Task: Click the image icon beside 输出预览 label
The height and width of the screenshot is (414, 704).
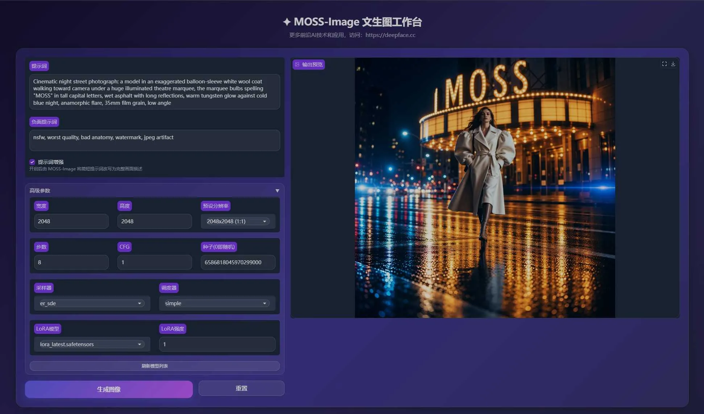Action: [297, 65]
